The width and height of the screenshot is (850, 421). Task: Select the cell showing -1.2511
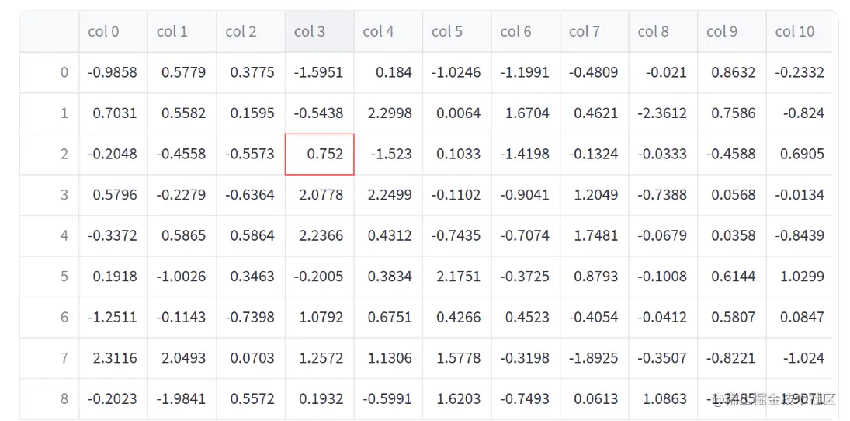pyautogui.click(x=113, y=318)
